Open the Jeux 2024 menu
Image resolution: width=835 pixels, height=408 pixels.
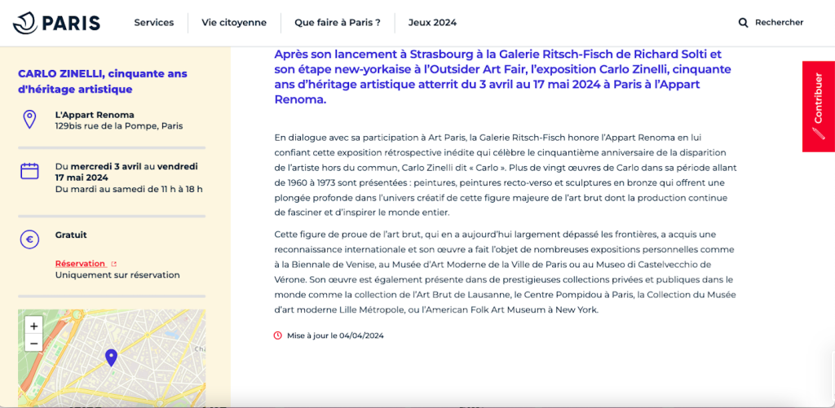coord(432,22)
